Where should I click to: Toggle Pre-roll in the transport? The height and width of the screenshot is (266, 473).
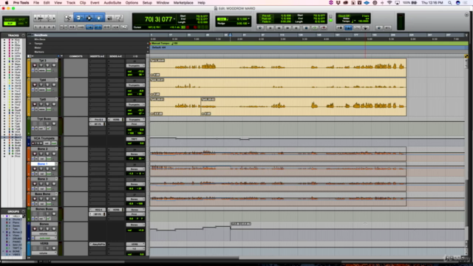[266, 16]
